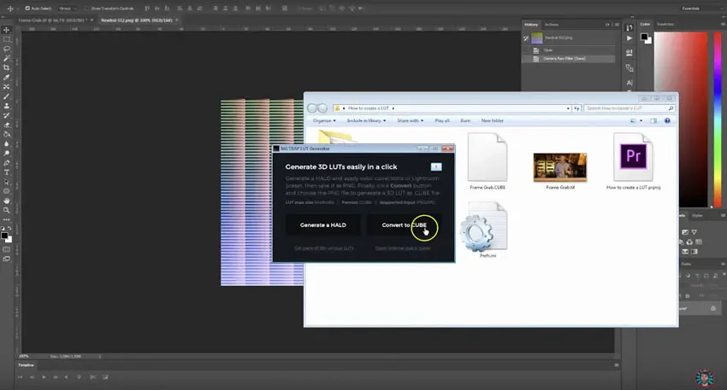Open the Timeline panel tab
This screenshot has height=390, width=727.
click(26, 365)
